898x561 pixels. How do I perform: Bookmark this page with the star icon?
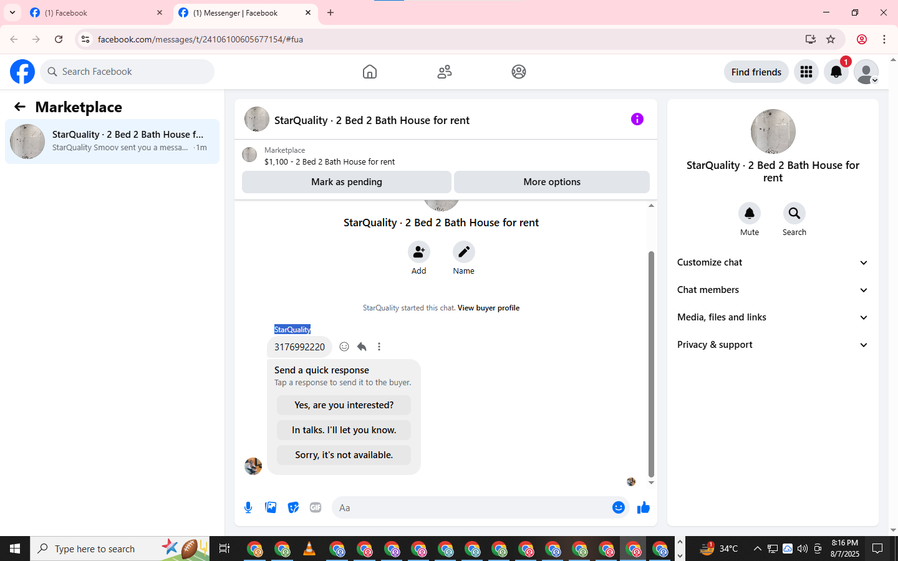point(831,39)
